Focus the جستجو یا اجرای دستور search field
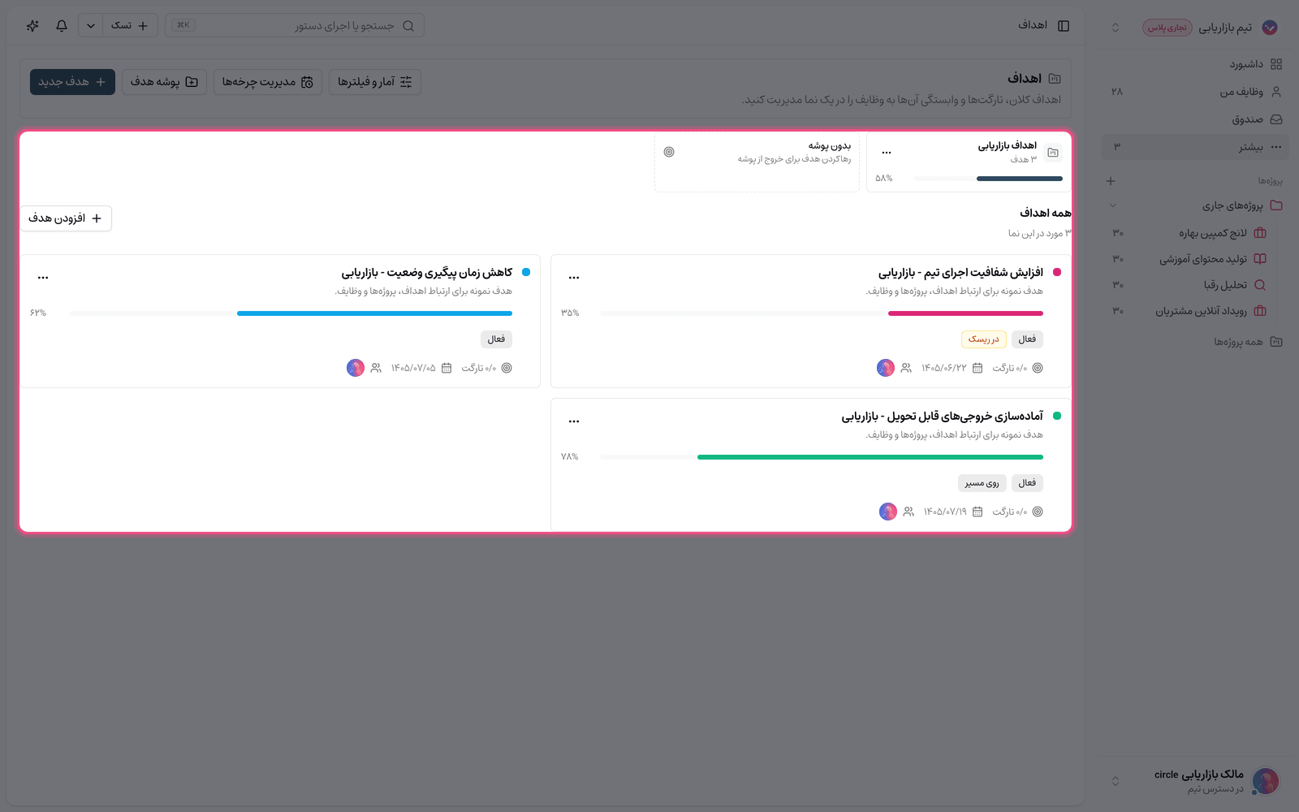Viewport: 1299px width, 812px height. (x=295, y=26)
